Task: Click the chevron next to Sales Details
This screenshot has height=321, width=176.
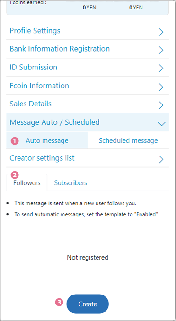Action: (161, 105)
